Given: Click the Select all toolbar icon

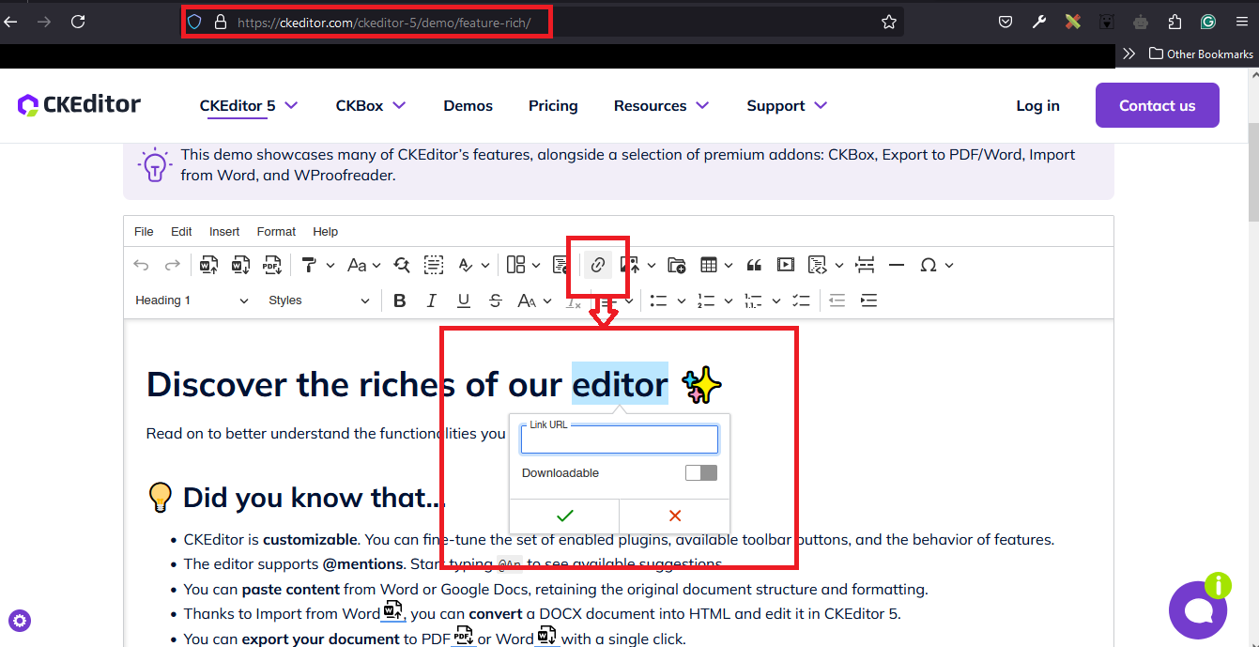Looking at the screenshot, I should [434, 266].
